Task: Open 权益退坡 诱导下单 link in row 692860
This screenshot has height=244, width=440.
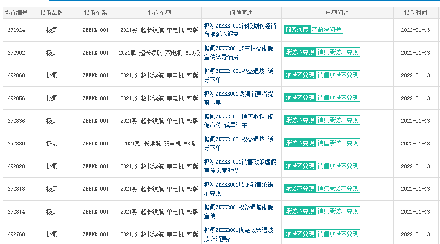Action: point(238,76)
